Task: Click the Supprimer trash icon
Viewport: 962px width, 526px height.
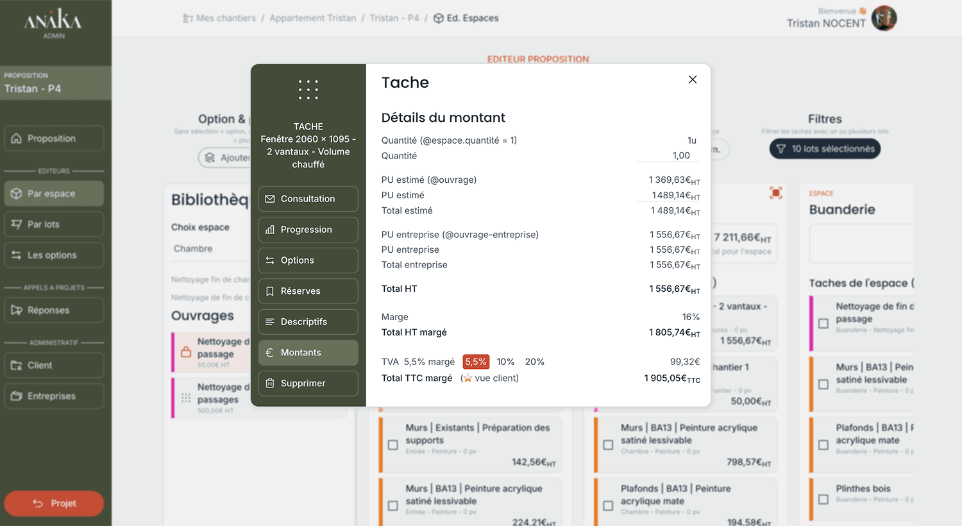Action: 270,383
